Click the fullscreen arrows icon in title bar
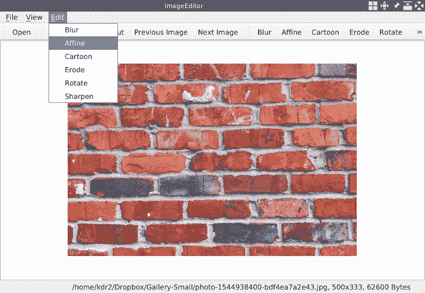 tap(419, 6)
